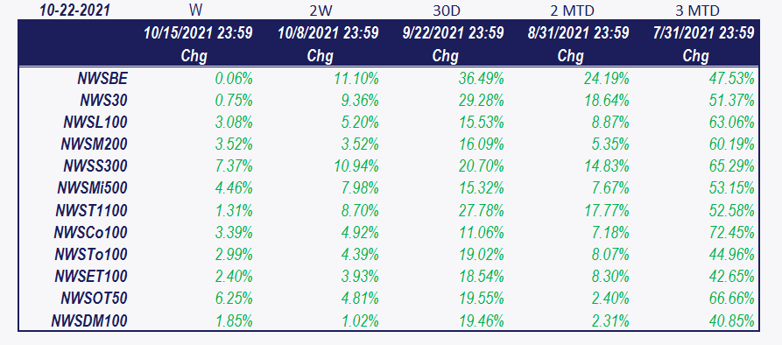This screenshot has width=782, height=345.
Task: Click the 10-22-2021 date cell
Action: (74, 10)
